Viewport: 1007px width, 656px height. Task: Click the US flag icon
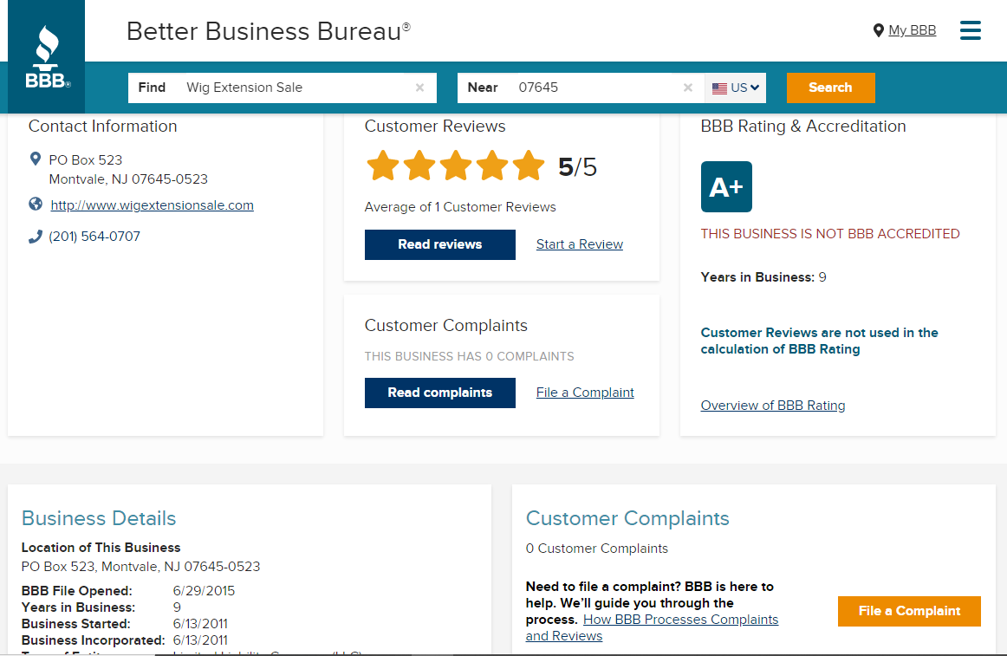coord(720,88)
